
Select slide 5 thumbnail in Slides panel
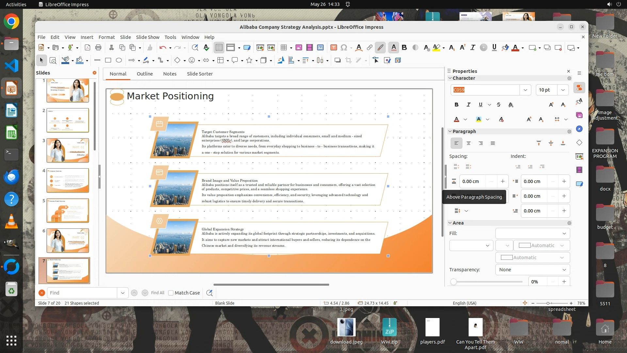(x=68, y=210)
